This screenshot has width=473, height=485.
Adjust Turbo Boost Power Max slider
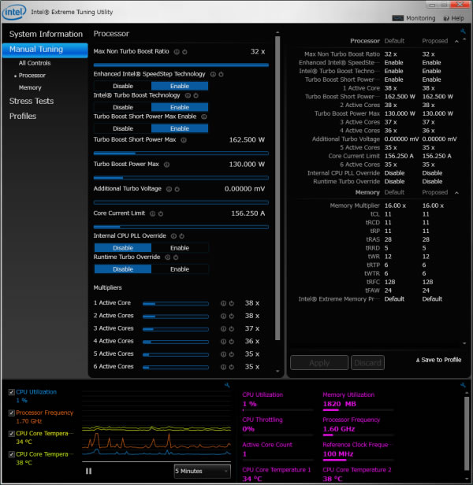181,178
